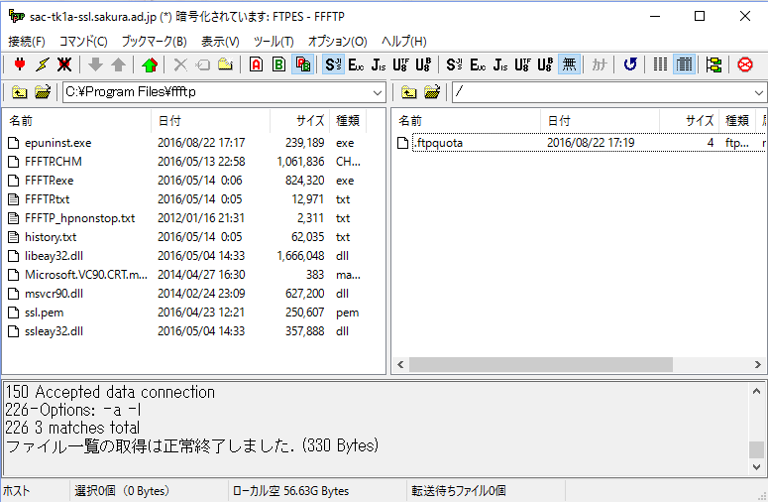
Task: Switch to list view mode icon
Action: (x=660, y=64)
